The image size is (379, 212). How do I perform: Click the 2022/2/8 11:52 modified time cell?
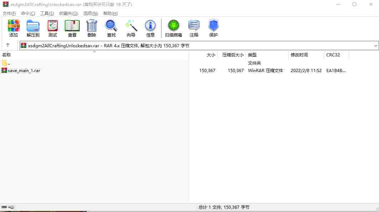tap(306, 70)
